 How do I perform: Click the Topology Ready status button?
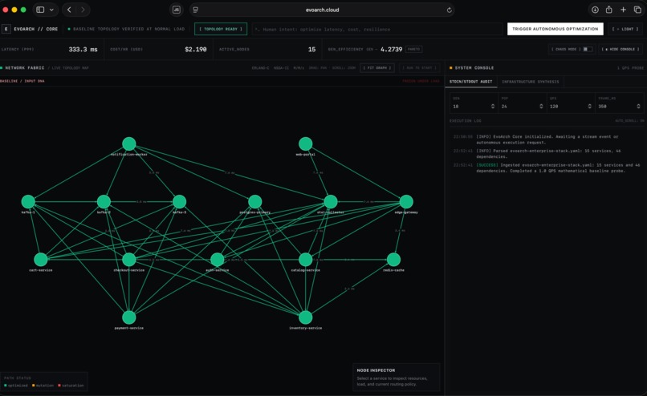click(221, 29)
